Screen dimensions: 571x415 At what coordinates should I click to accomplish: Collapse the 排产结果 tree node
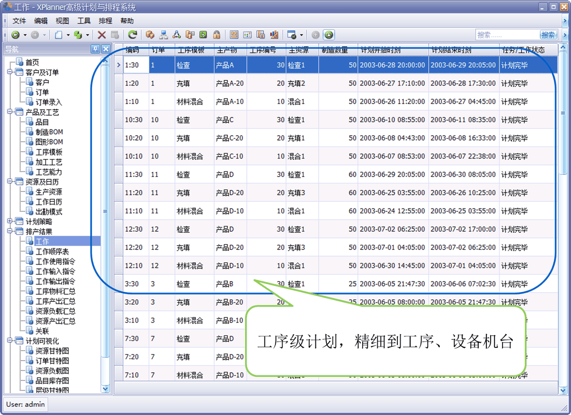(x=10, y=232)
